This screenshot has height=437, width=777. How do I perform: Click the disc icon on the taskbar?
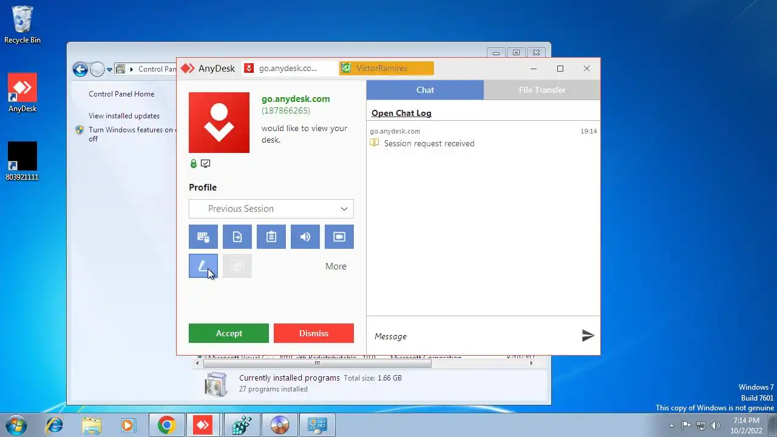(279, 425)
